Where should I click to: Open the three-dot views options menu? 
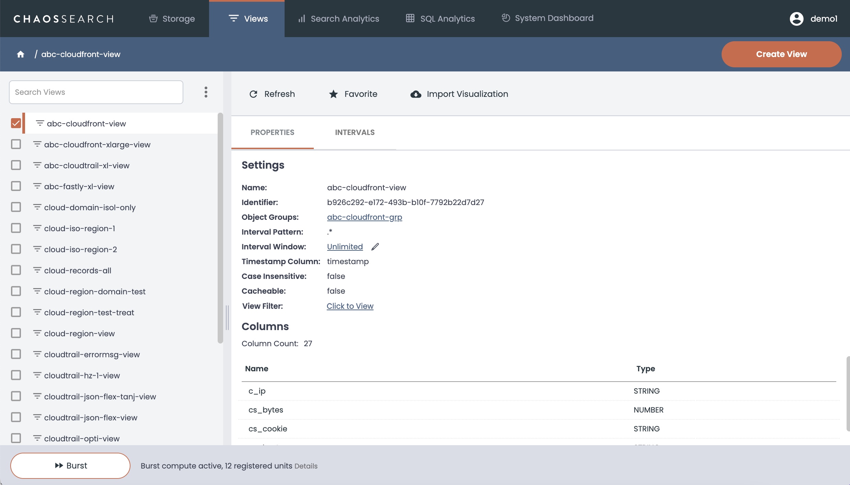click(206, 92)
